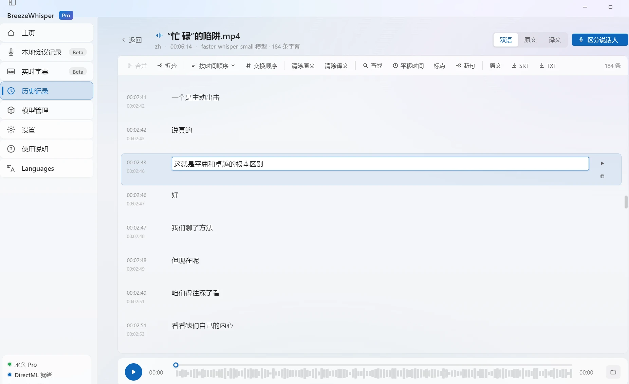
Task: Click inside the subtitle edit field 这就是平庸和卓越的根本区别
Action: (x=380, y=164)
